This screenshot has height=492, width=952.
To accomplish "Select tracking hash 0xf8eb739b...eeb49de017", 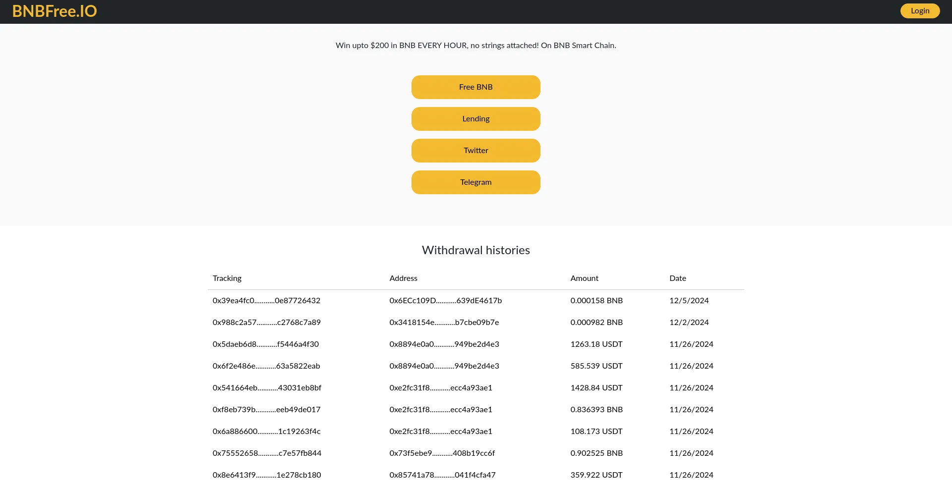I will (x=266, y=410).
